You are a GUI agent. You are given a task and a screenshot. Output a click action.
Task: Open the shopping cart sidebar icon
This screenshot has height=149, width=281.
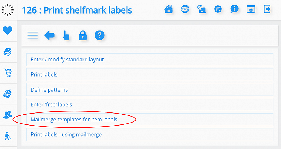[x=8, y=73]
